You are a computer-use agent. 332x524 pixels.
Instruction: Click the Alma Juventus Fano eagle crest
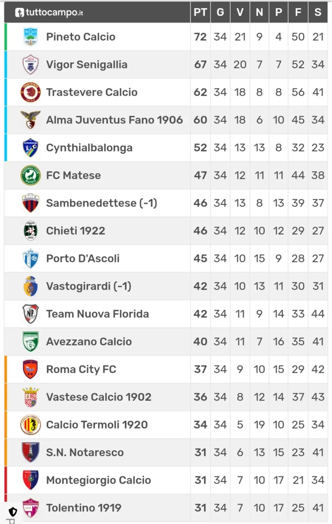[31, 120]
